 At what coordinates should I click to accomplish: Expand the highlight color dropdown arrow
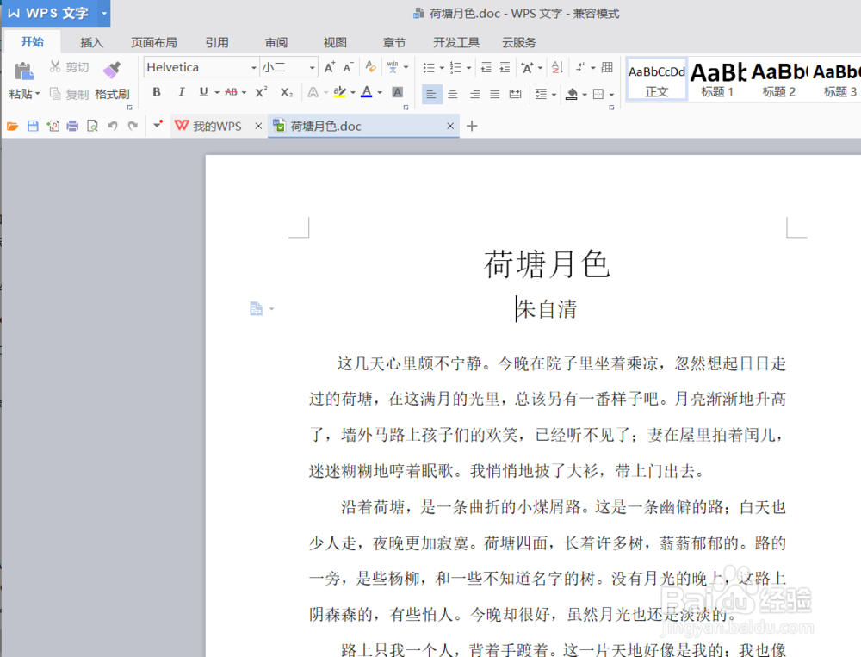tap(352, 93)
